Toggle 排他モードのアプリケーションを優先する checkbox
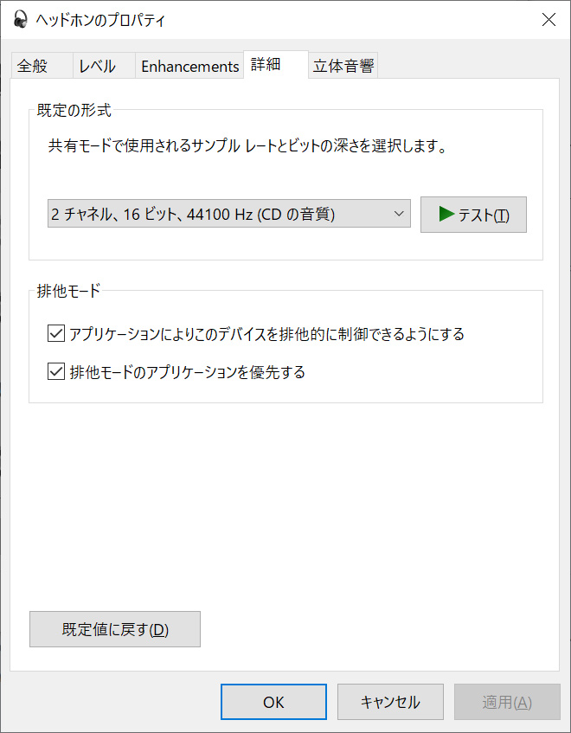 (x=57, y=373)
